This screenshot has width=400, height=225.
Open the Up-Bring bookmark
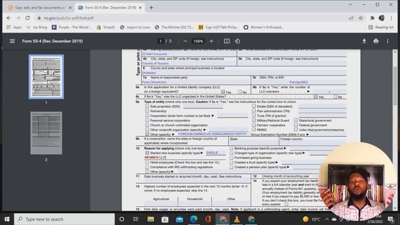pos(37,27)
